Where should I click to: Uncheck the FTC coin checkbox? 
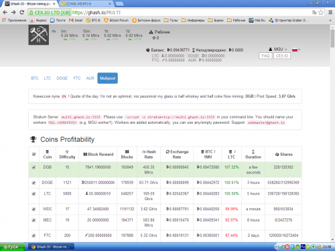pyautogui.click(x=33, y=236)
